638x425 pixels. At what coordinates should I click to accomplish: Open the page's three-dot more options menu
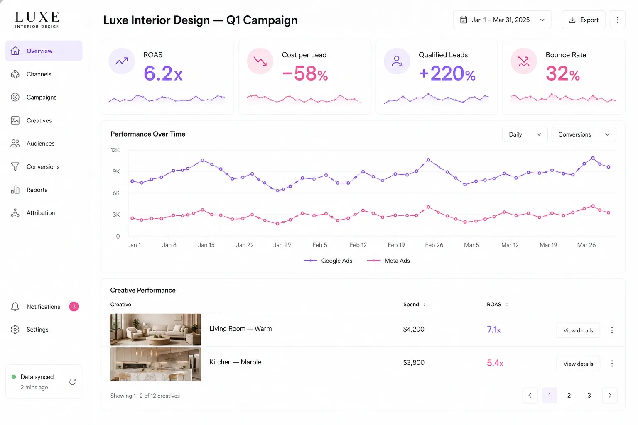[618, 20]
